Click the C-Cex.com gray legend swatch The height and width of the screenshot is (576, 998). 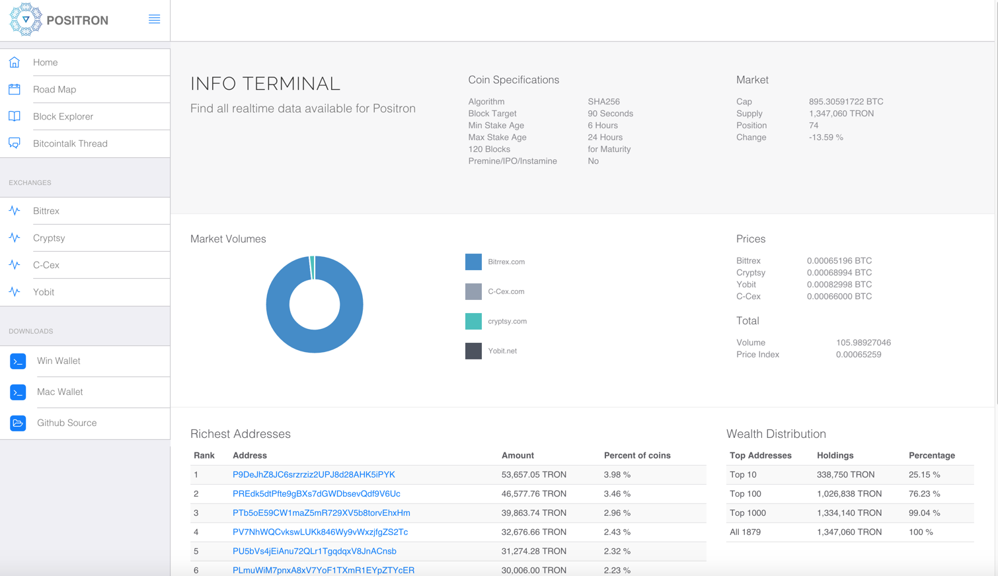click(473, 291)
